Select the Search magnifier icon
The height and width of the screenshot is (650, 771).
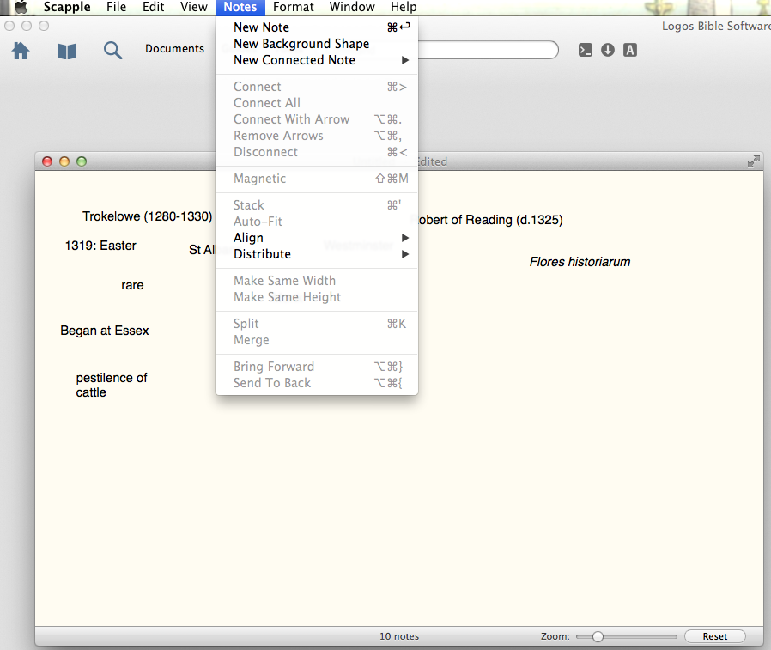click(x=112, y=50)
